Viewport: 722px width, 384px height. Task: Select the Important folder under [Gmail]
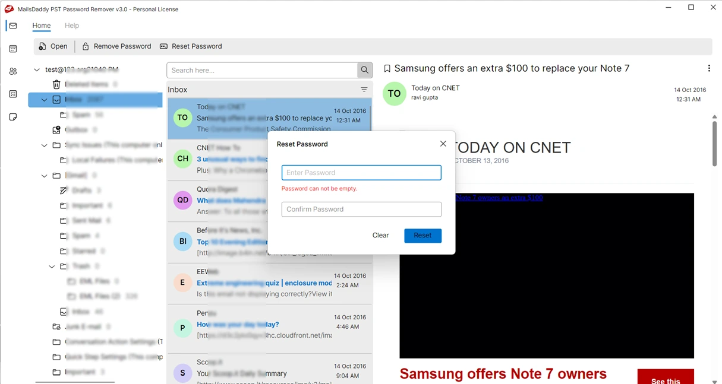tap(87, 205)
